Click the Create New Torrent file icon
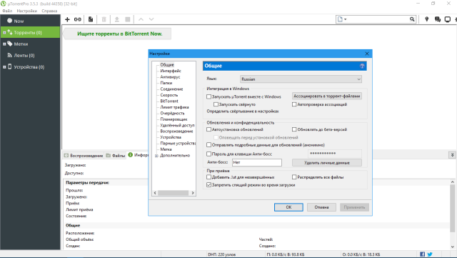 (x=91, y=19)
